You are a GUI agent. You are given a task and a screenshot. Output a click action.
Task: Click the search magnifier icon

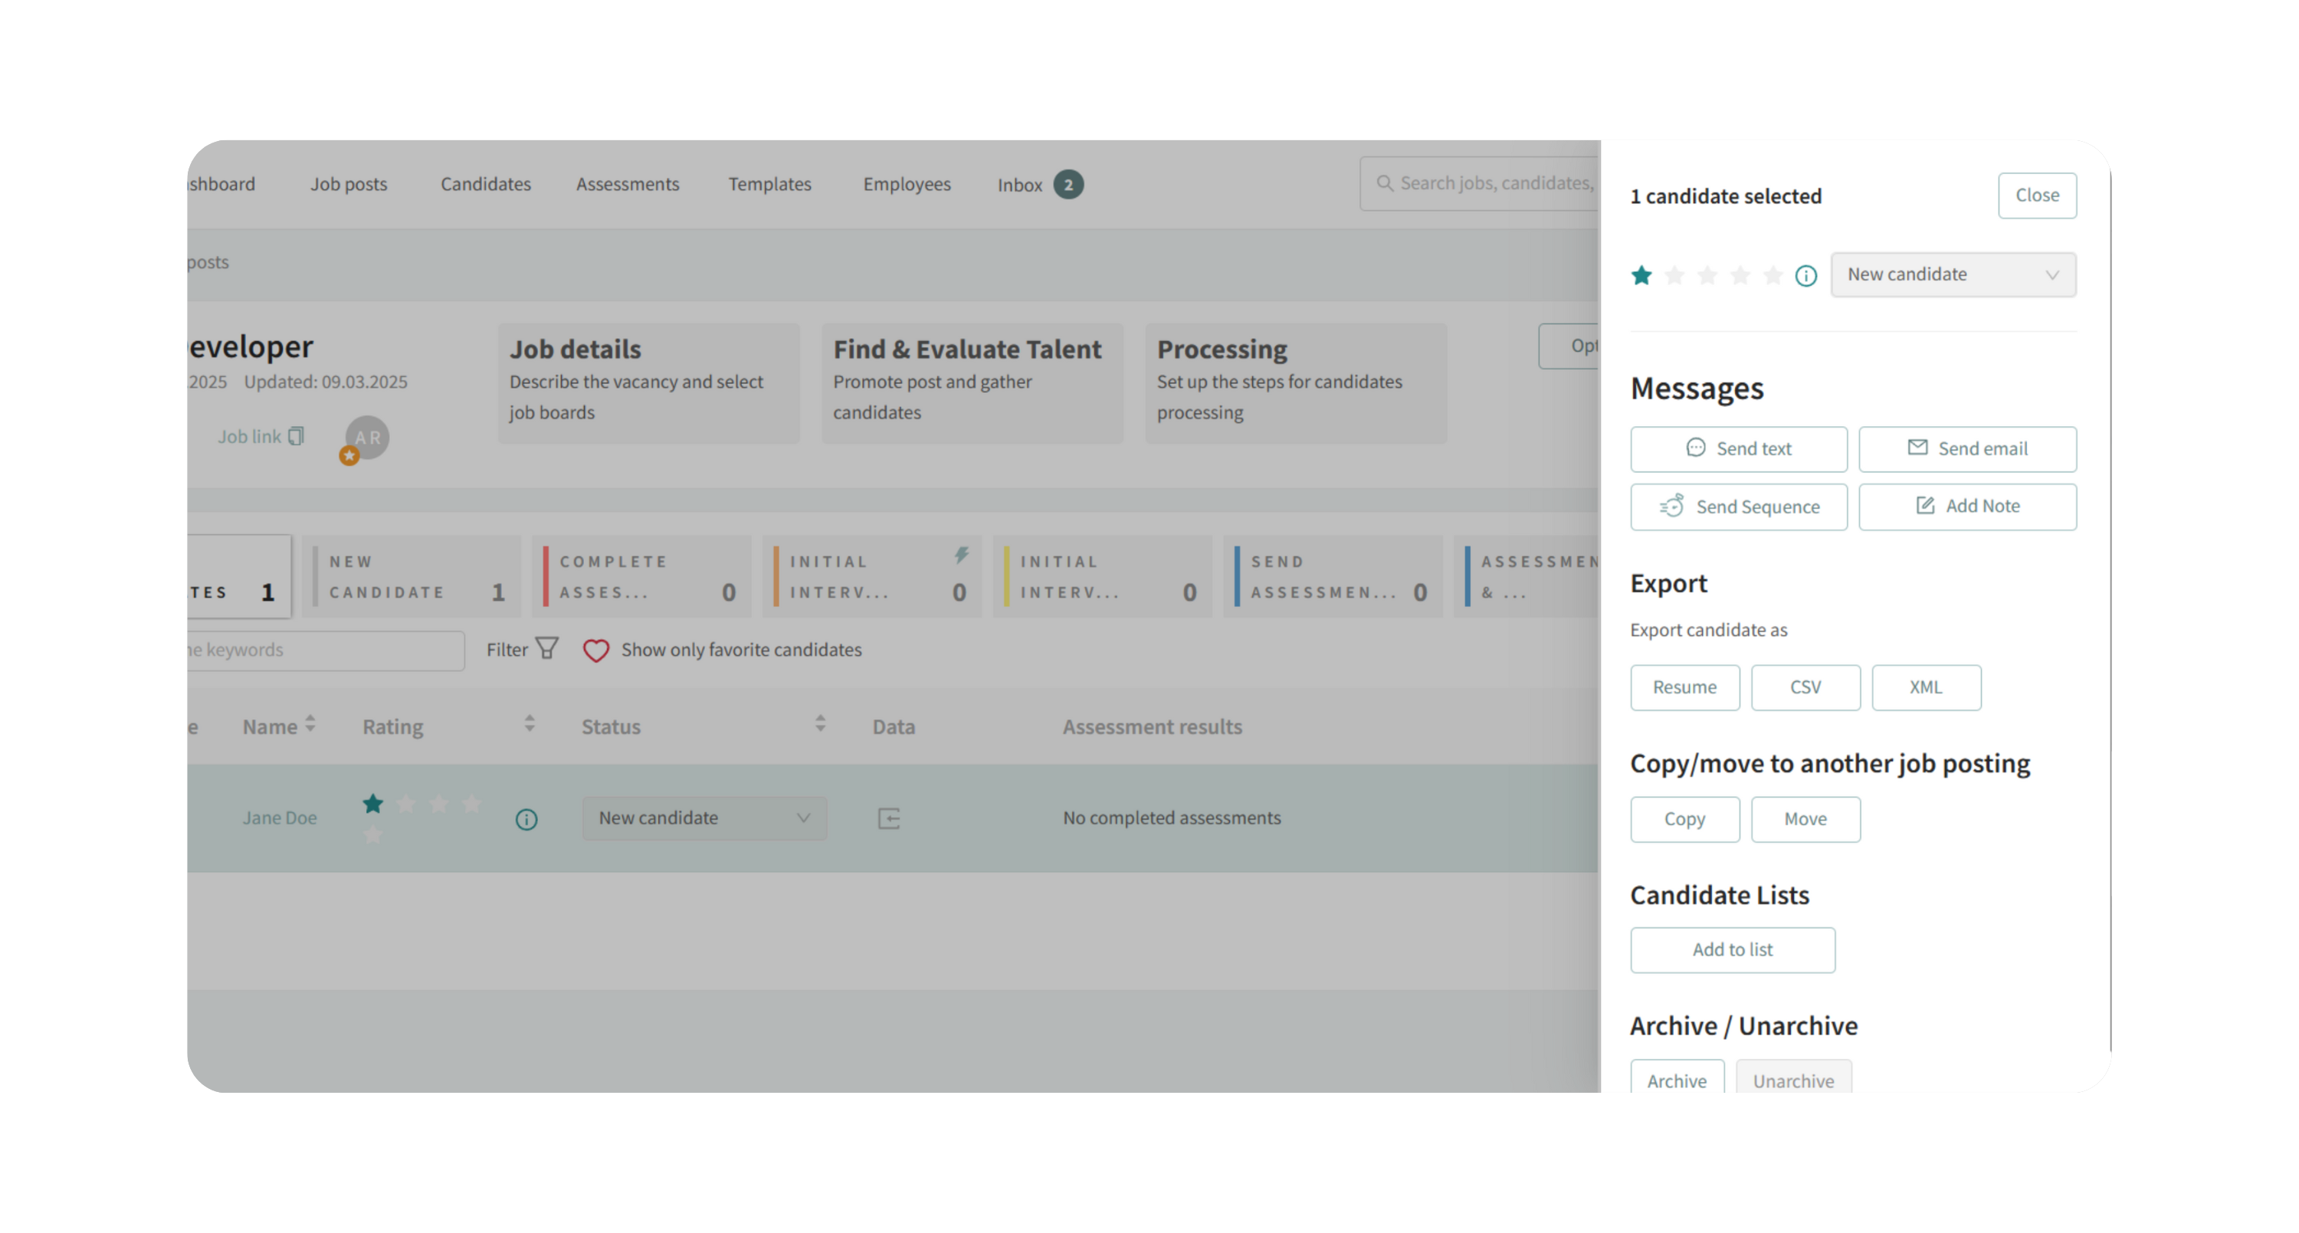click(1384, 183)
